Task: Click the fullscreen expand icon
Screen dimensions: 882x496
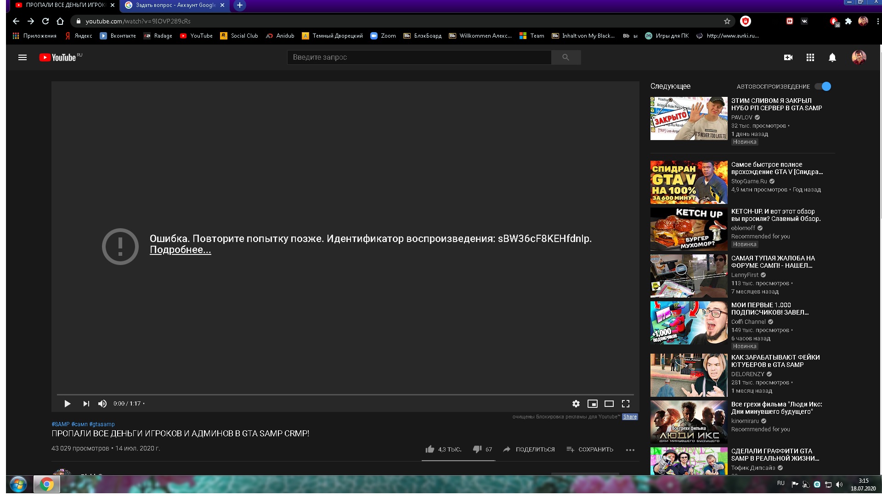Action: (626, 403)
